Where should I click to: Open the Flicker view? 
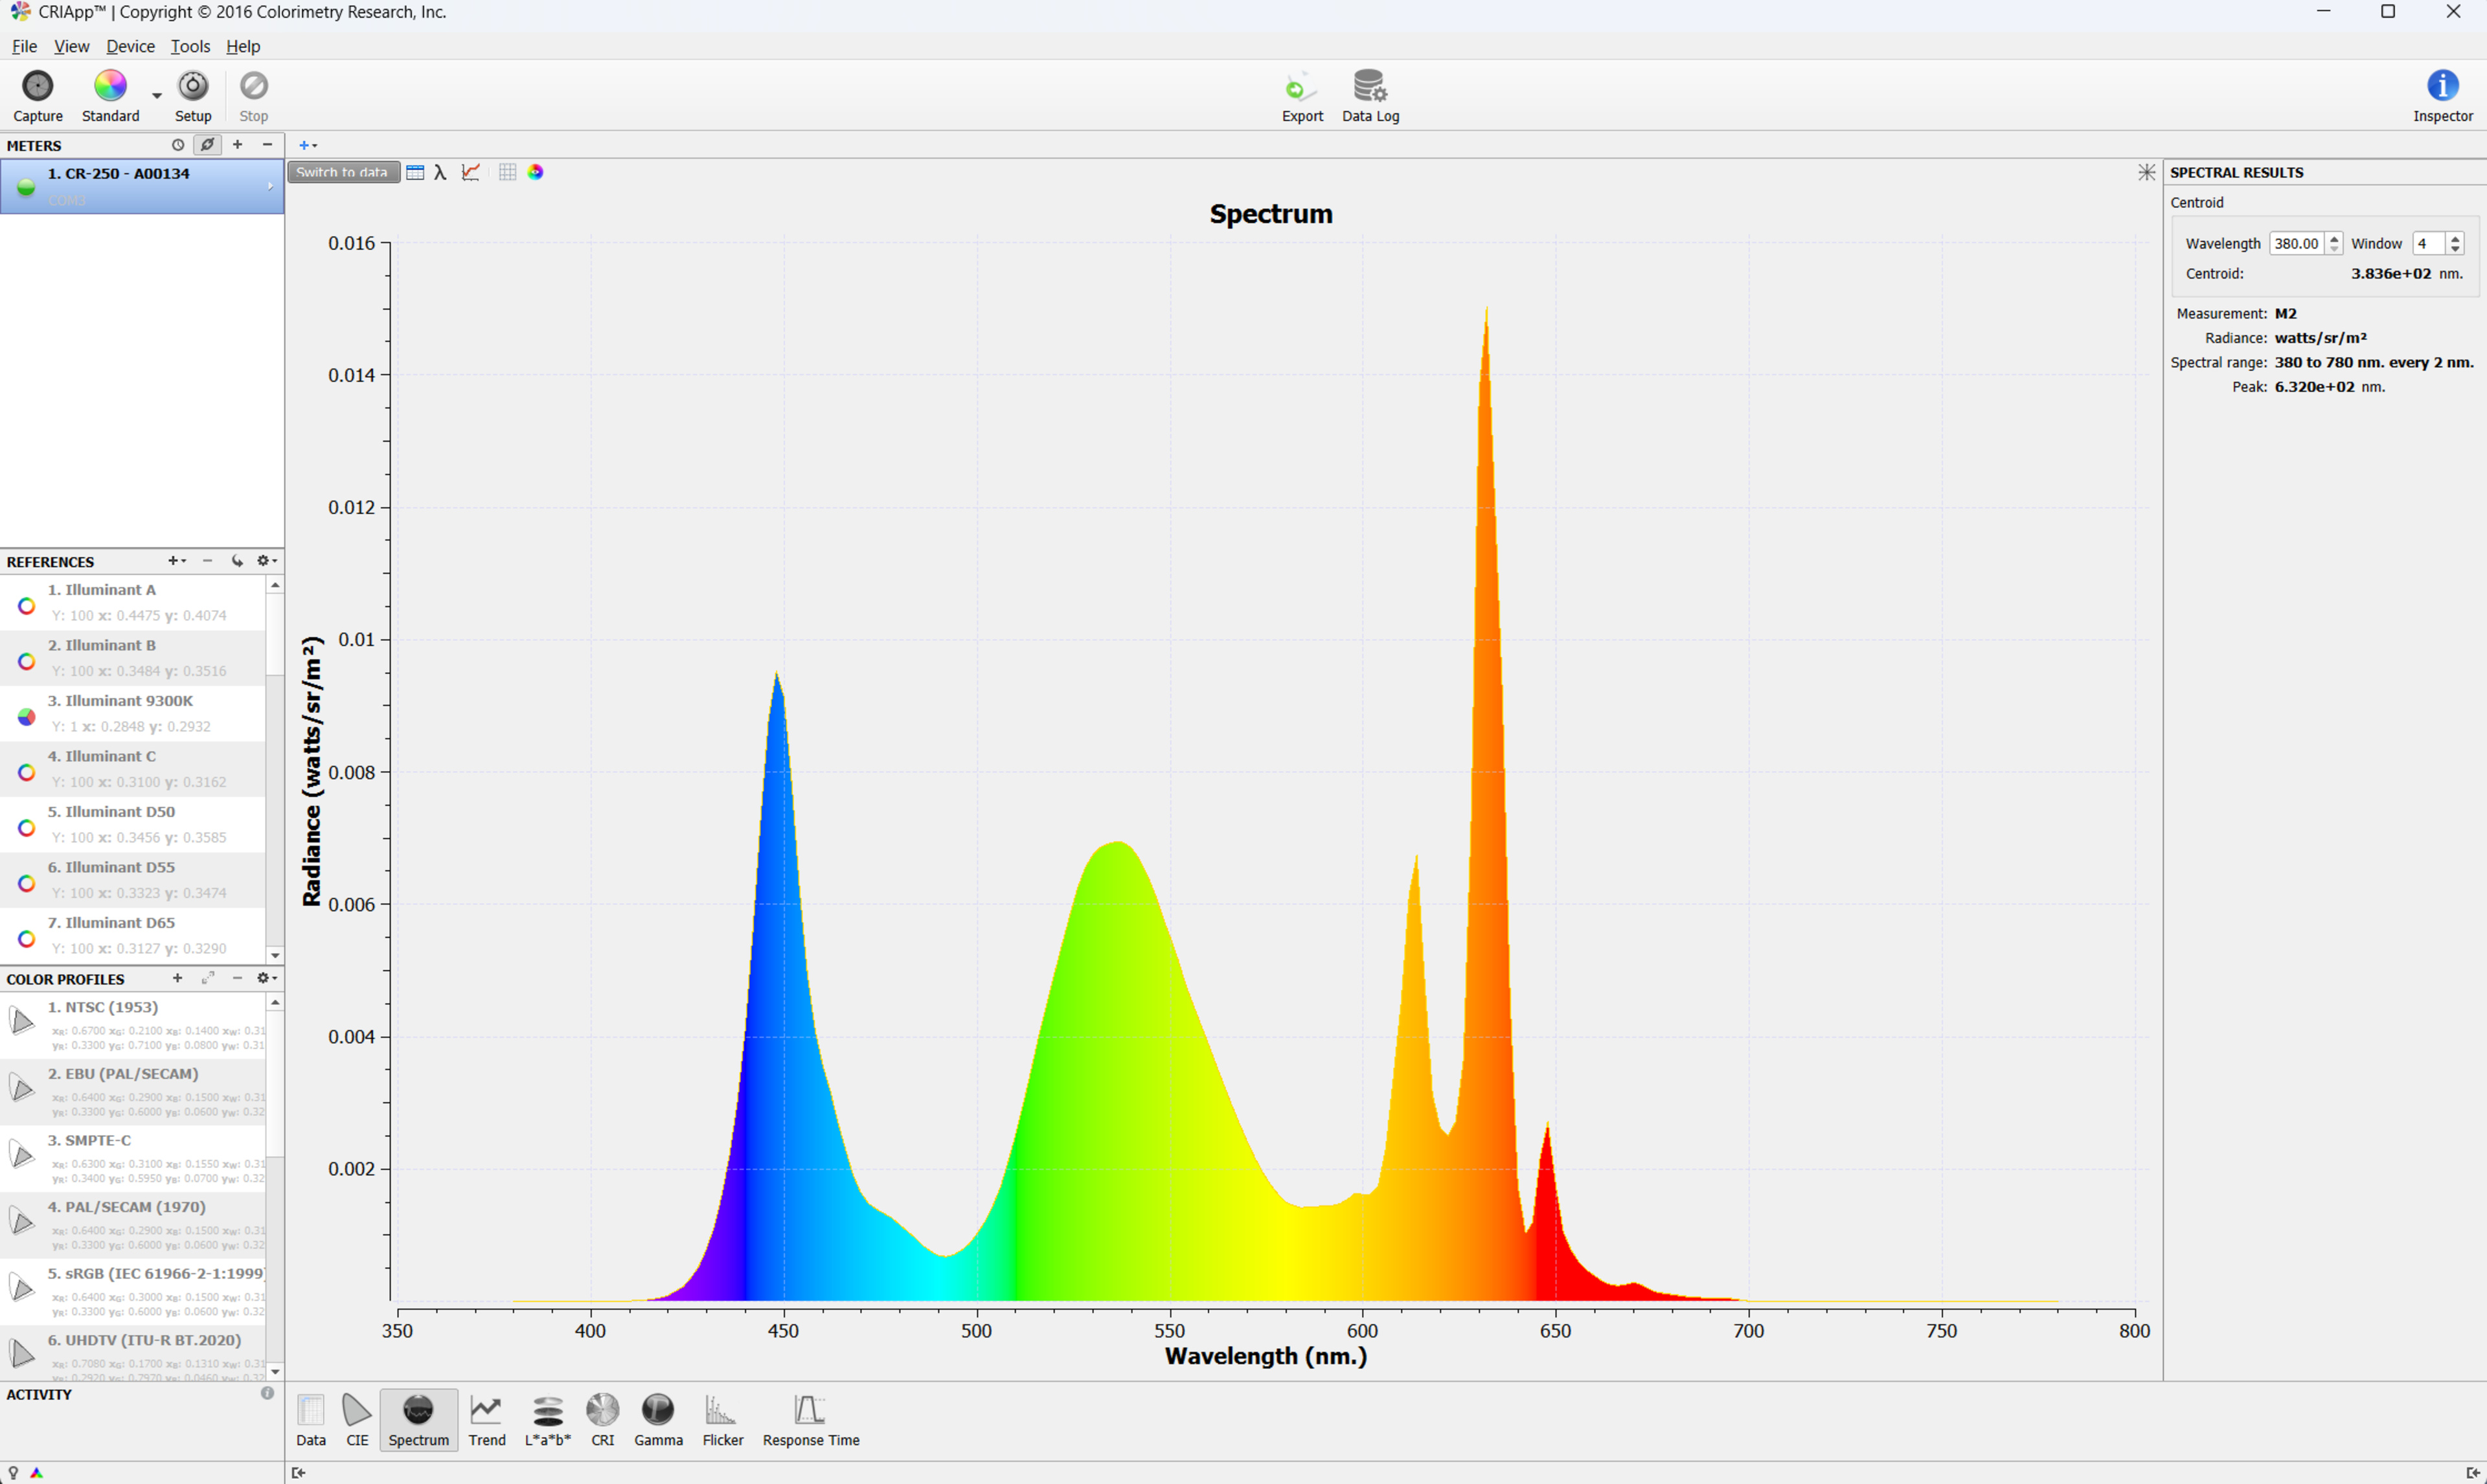point(722,1419)
